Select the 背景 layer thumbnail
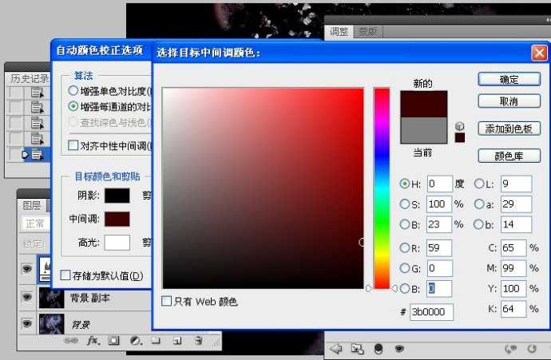This screenshot has height=360, width=551. point(52,323)
